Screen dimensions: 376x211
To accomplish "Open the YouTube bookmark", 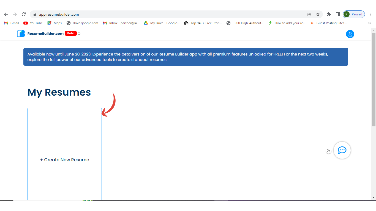I will point(33,23).
